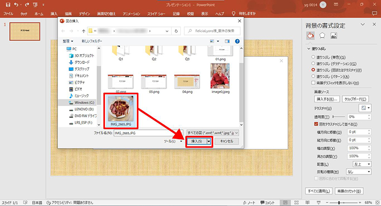Click the refresh icon beside address bar
The width and height of the screenshot is (381, 206).
(x=177, y=30)
